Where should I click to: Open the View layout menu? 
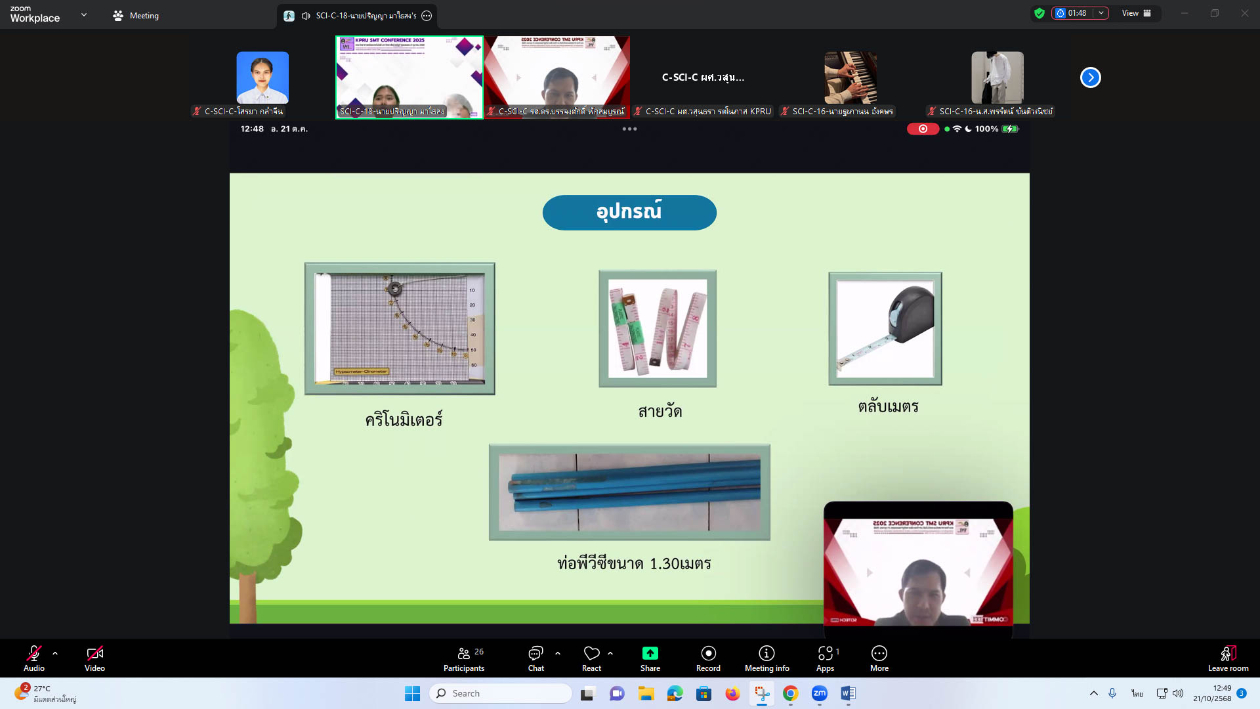[x=1136, y=13]
